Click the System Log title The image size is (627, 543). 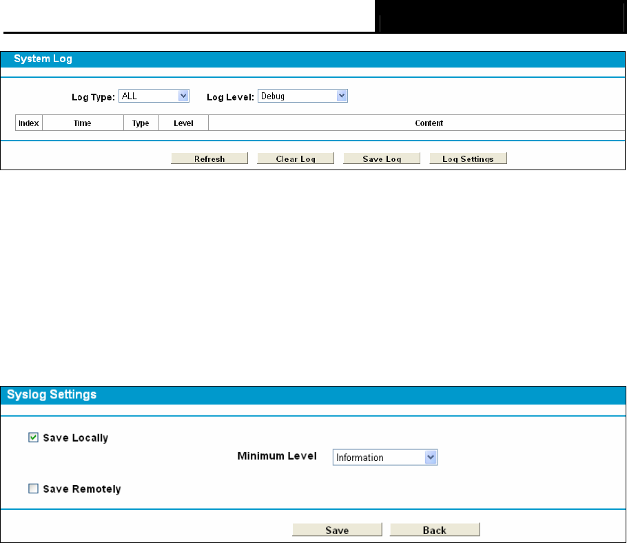[x=43, y=59]
